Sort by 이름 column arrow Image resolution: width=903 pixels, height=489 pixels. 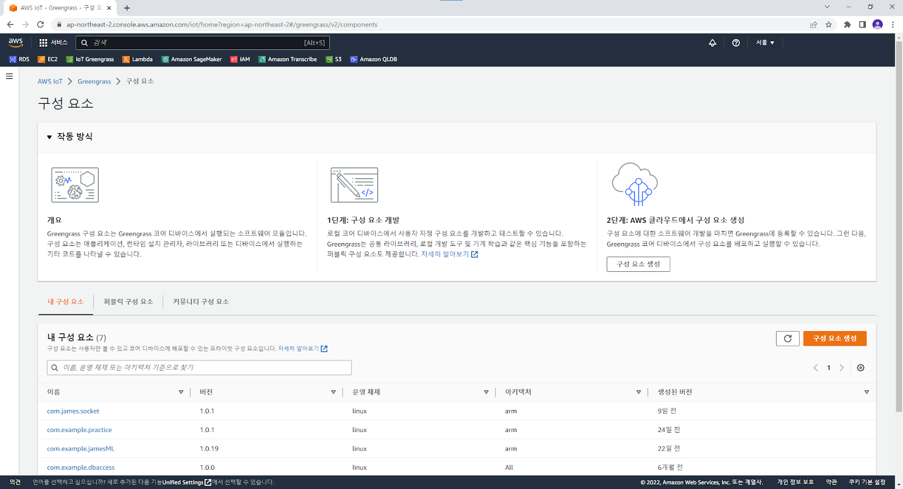point(181,392)
